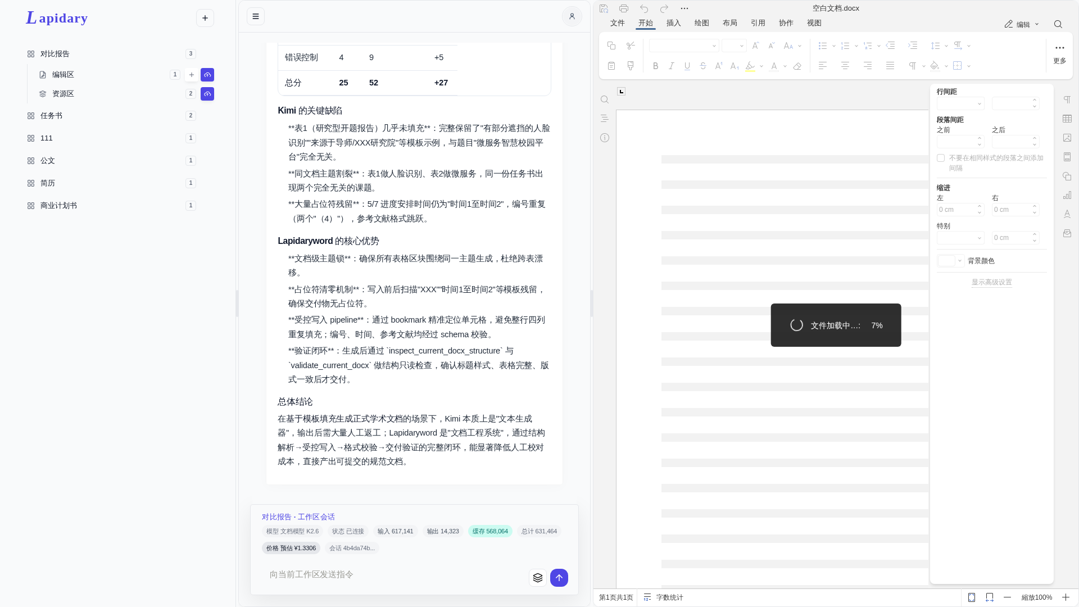Open the hamburger menu in chat panel
The height and width of the screenshot is (607, 1079).
tap(256, 16)
